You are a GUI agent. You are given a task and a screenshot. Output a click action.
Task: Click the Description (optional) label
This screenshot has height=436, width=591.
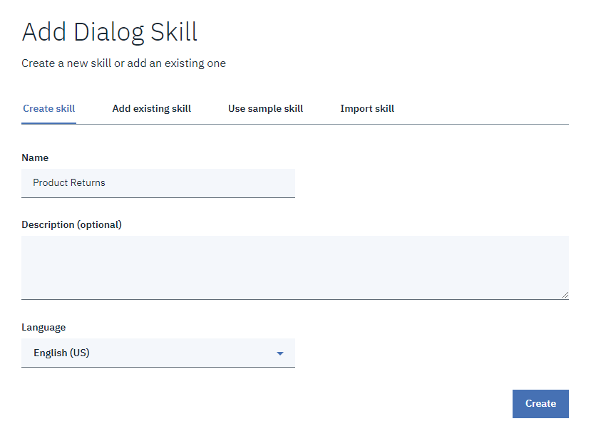tap(71, 225)
